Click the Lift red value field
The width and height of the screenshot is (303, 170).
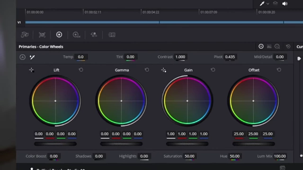click(x=50, y=134)
